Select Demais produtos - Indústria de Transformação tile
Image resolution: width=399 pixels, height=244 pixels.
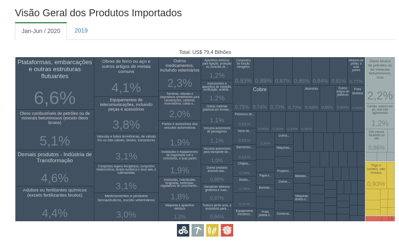point(55,168)
